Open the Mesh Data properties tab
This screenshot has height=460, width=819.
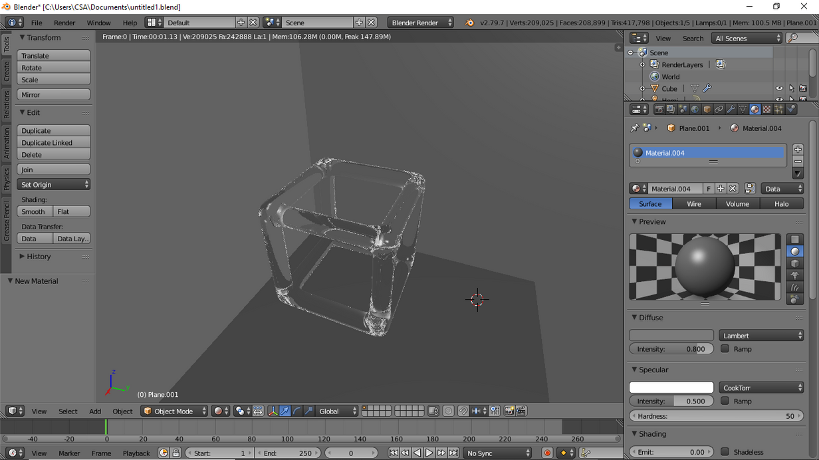coord(743,109)
